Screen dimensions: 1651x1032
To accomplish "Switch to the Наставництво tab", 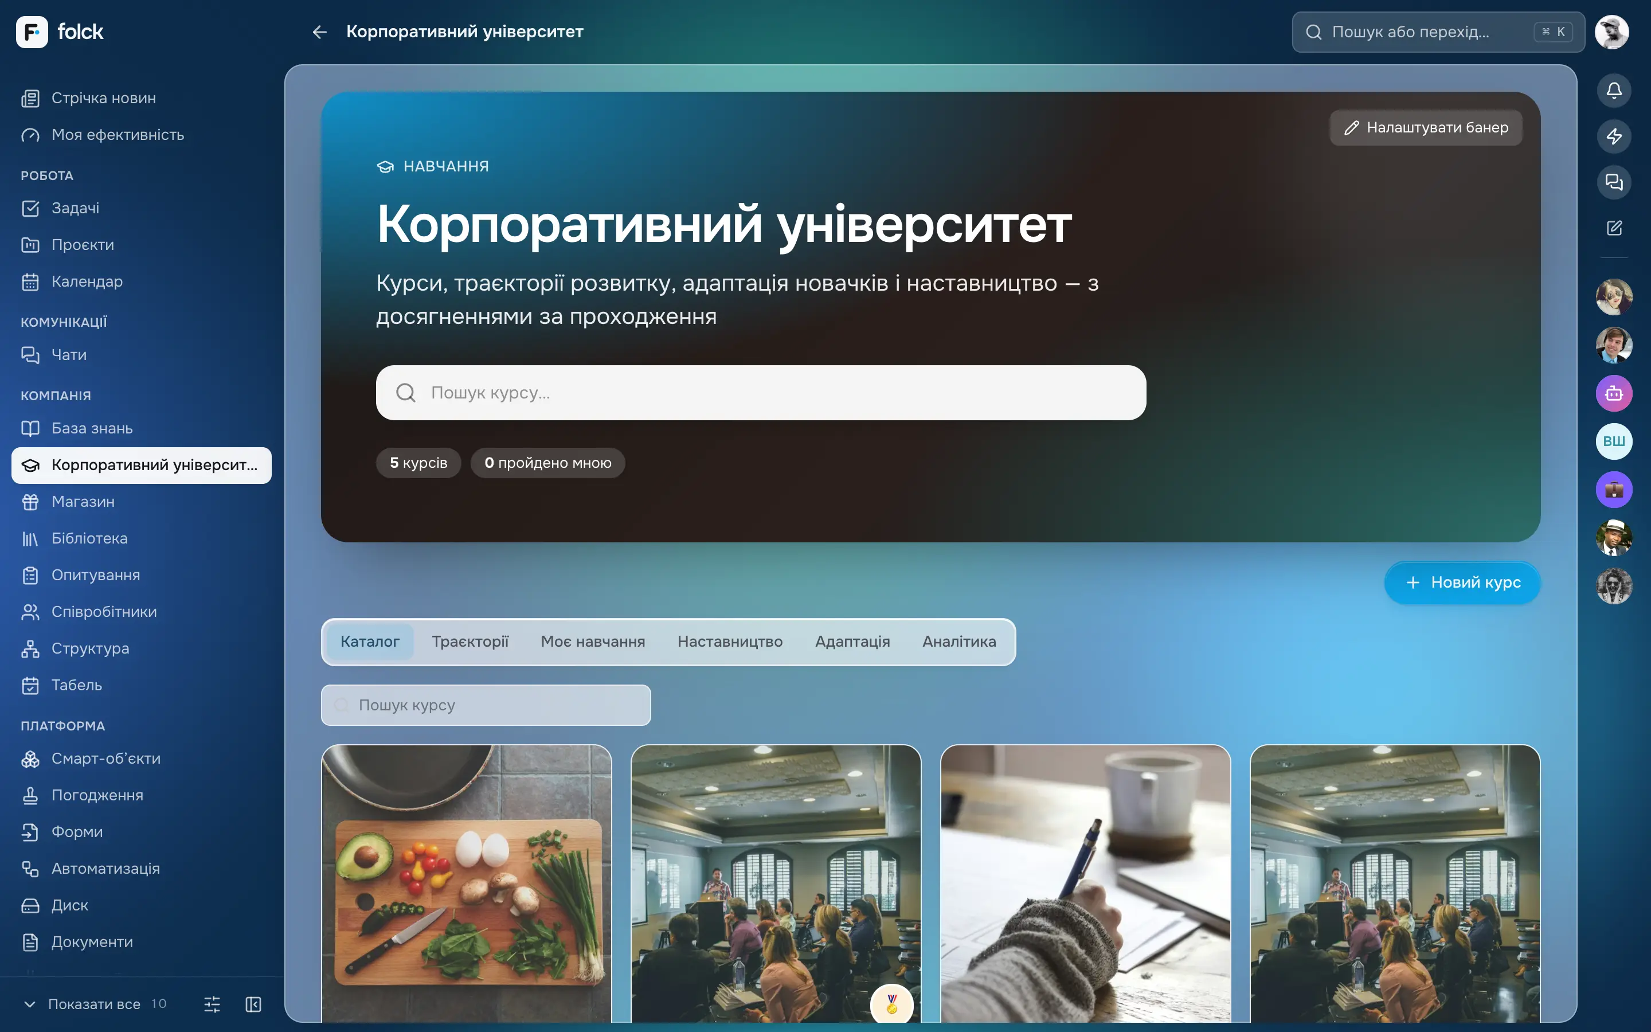I will [730, 642].
